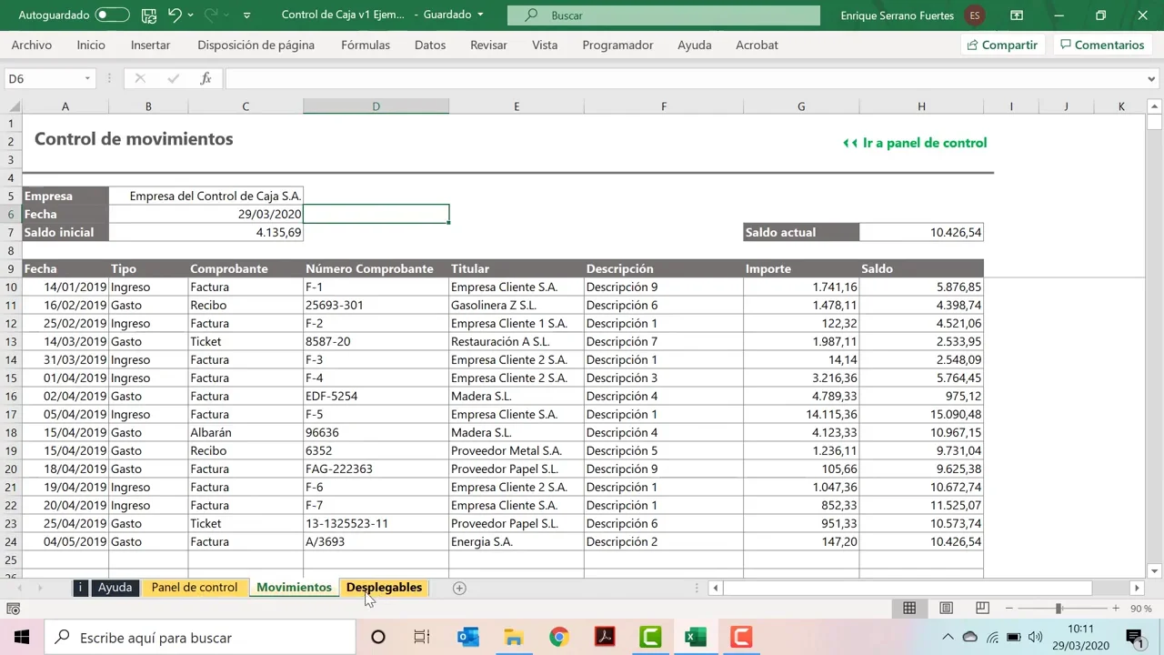Open the Panel de control sheet

click(194, 588)
